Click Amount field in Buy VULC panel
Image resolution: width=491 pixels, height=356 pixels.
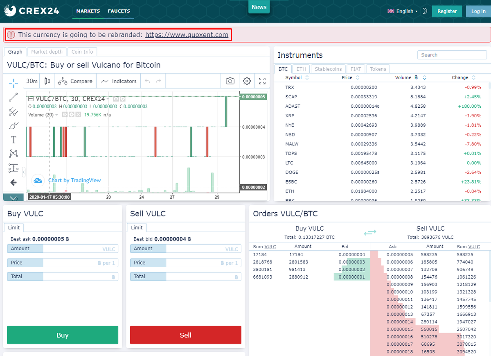pos(63,249)
